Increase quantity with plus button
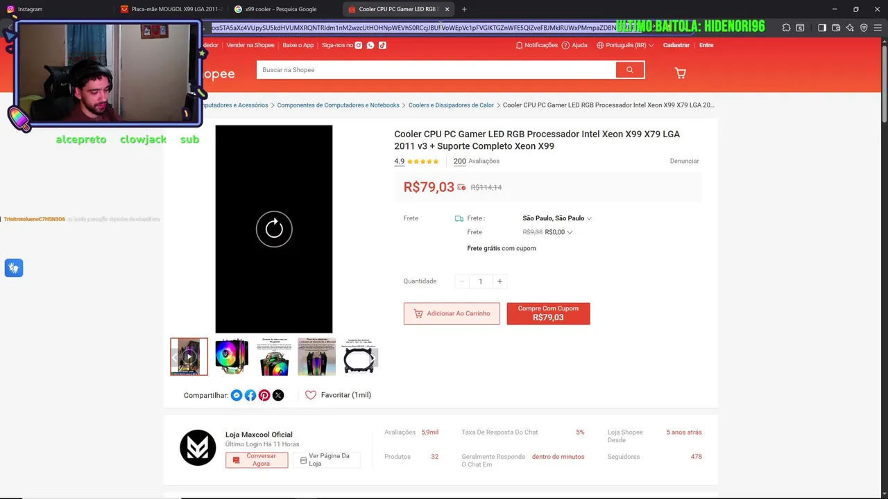The height and width of the screenshot is (499, 888). point(499,281)
